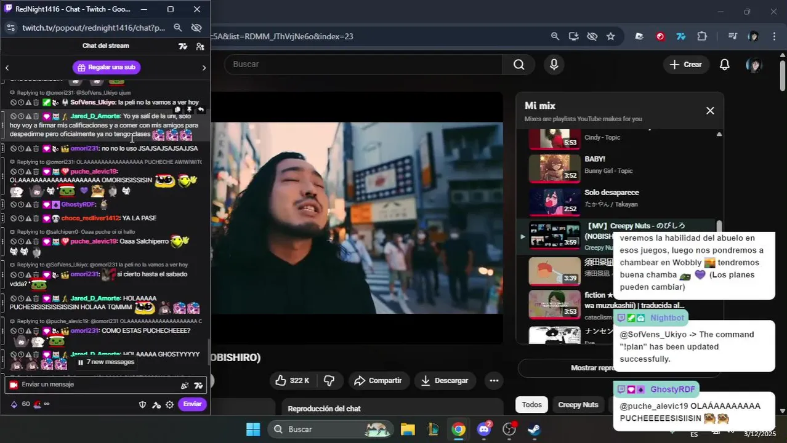Open the chat identity camera badge
Screen dimensions: 787x443
click(x=13, y=385)
